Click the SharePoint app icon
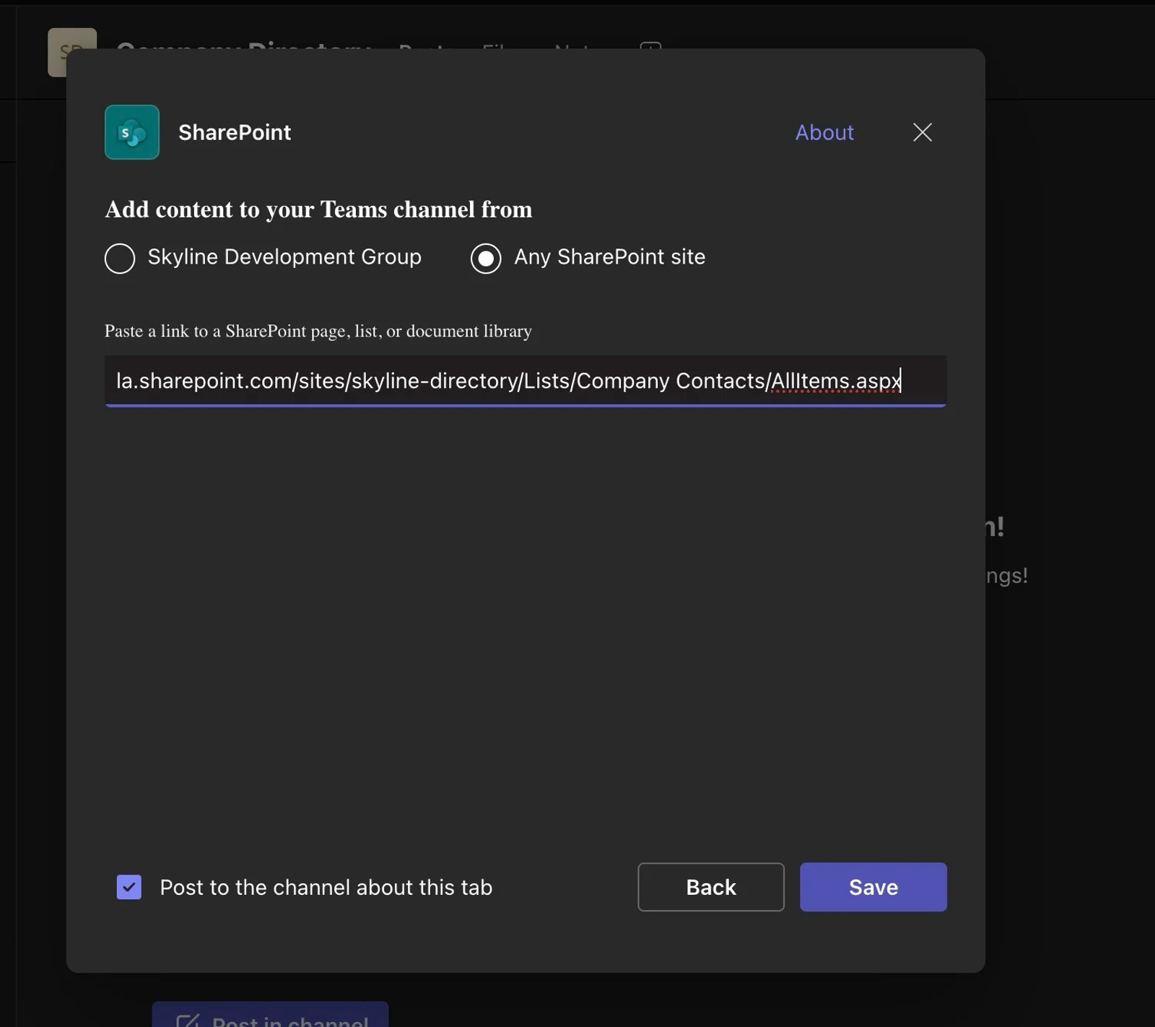Image resolution: width=1155 pixels, height=1027 pixels. (131, 132)
